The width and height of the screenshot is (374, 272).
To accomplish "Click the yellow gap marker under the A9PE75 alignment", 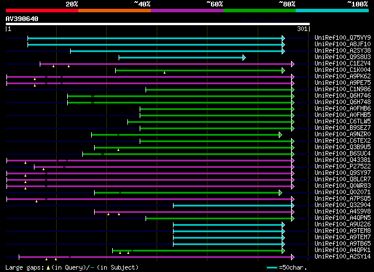I will coord(35,85).
